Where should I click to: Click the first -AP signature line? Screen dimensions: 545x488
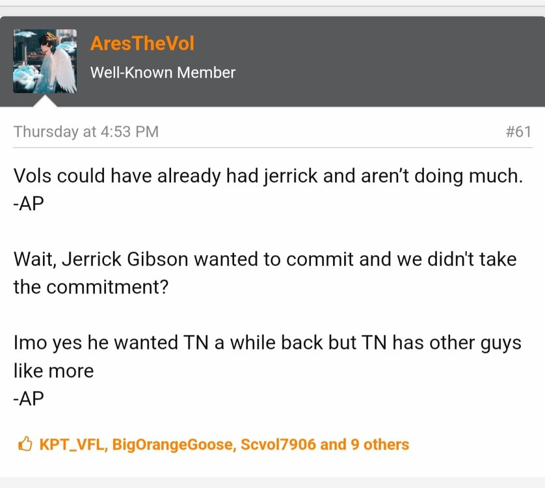pyautogui.click(x=29, y=204)
